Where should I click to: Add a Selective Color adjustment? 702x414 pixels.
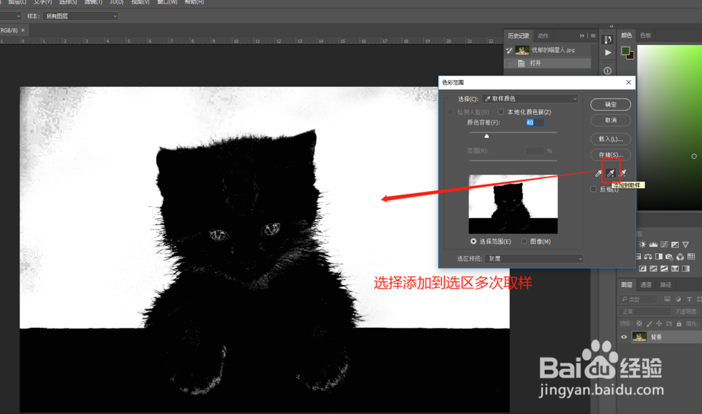pos(675,269)
